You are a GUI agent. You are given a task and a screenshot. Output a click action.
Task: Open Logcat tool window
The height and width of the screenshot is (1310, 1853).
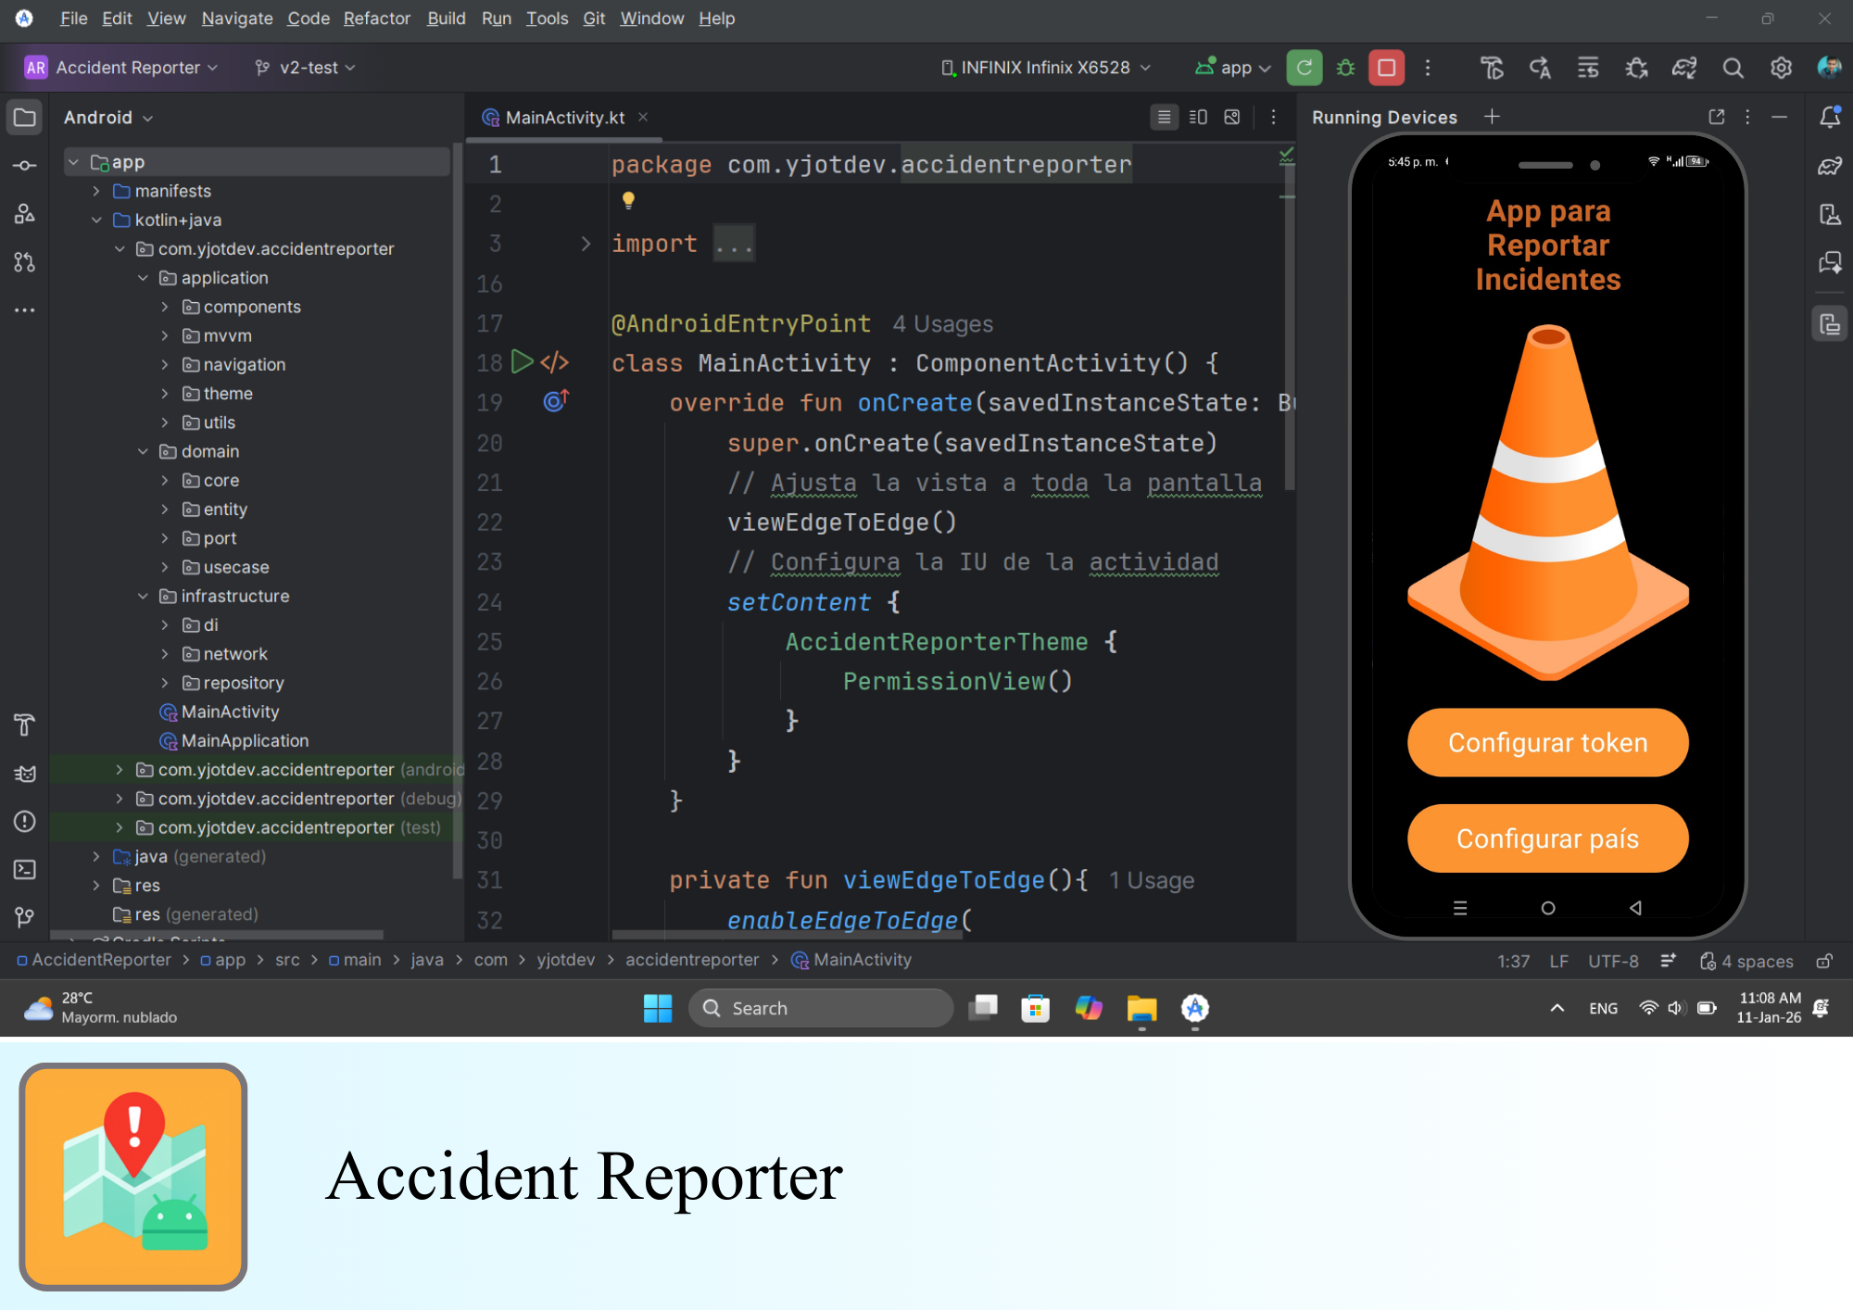pyautogui.click(x=25, y=774)
